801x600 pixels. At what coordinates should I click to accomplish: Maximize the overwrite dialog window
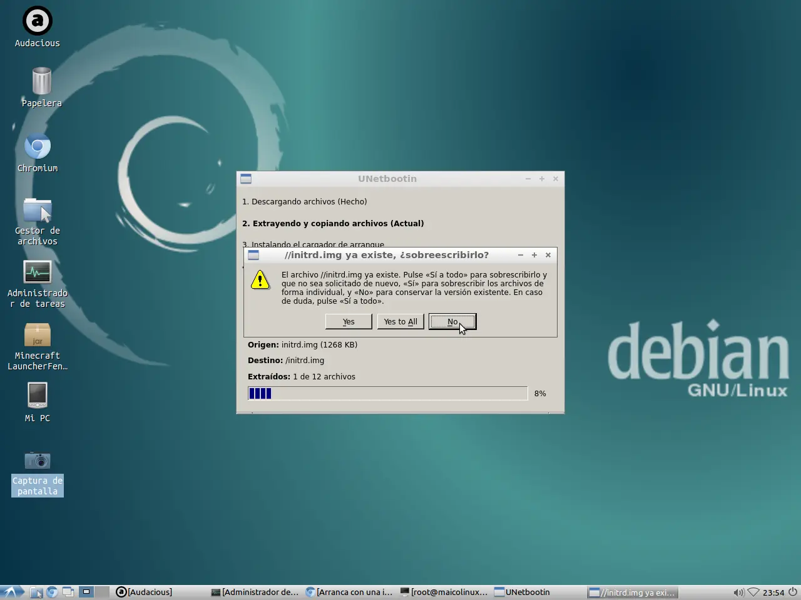click(x=534, y=255)
